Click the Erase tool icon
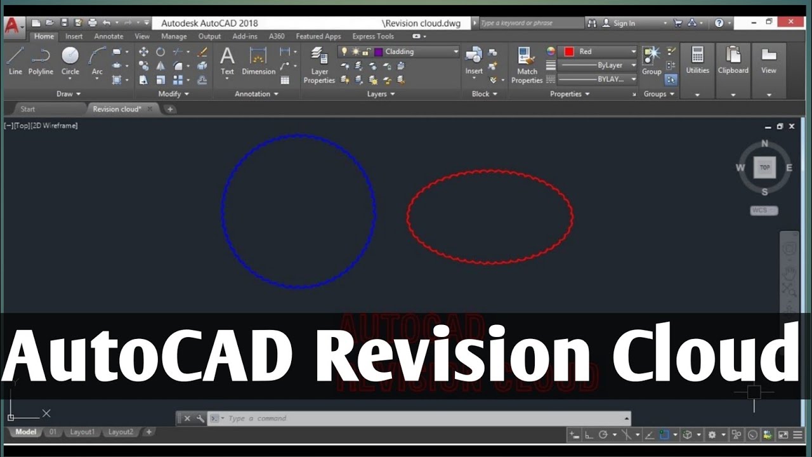 202,52
